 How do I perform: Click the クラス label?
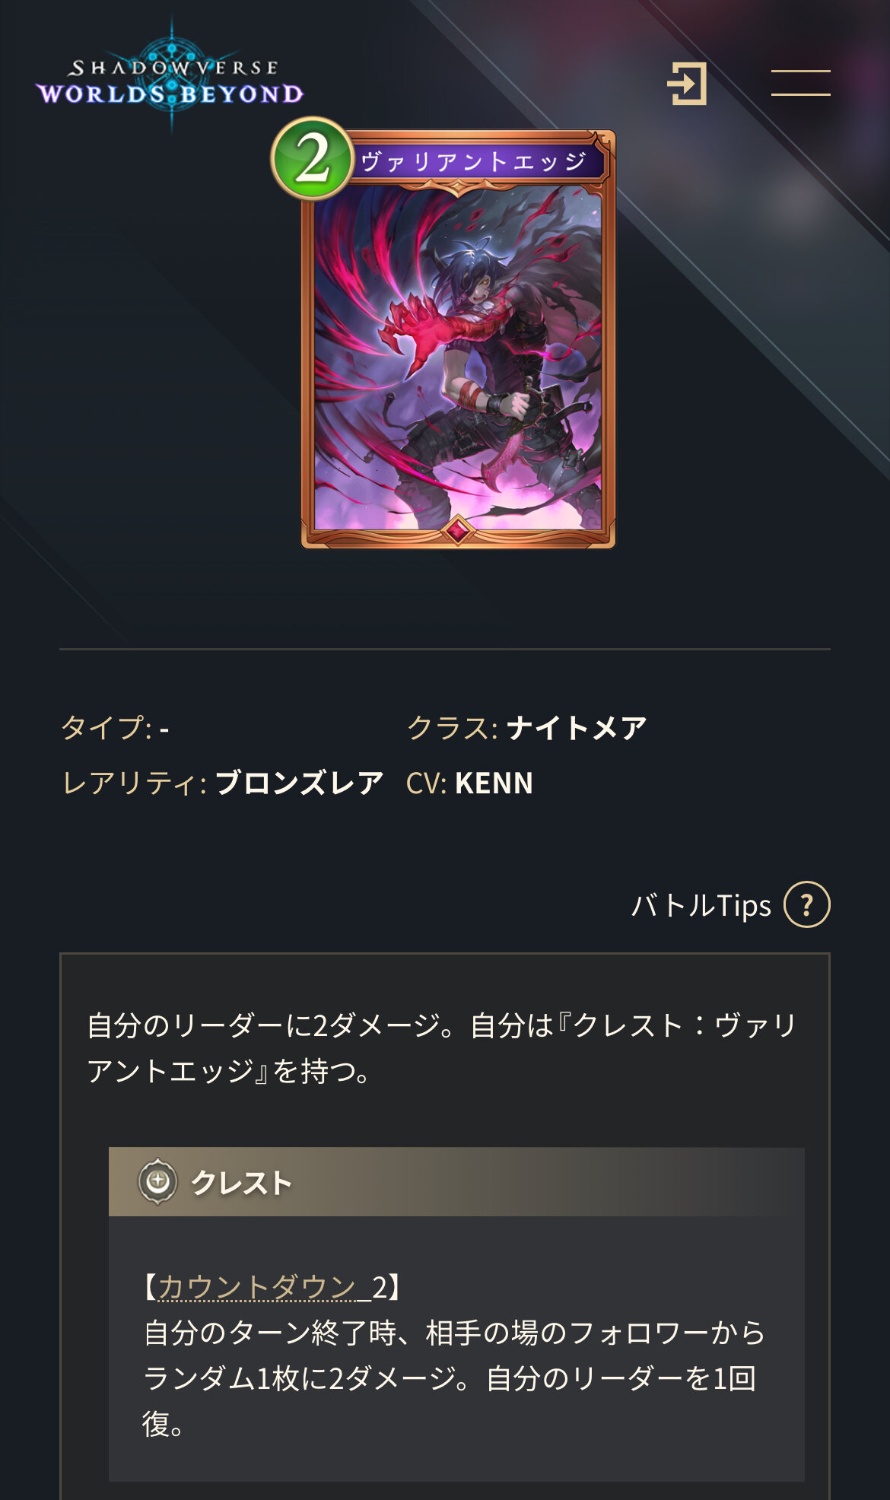click(x=452, y=728)
